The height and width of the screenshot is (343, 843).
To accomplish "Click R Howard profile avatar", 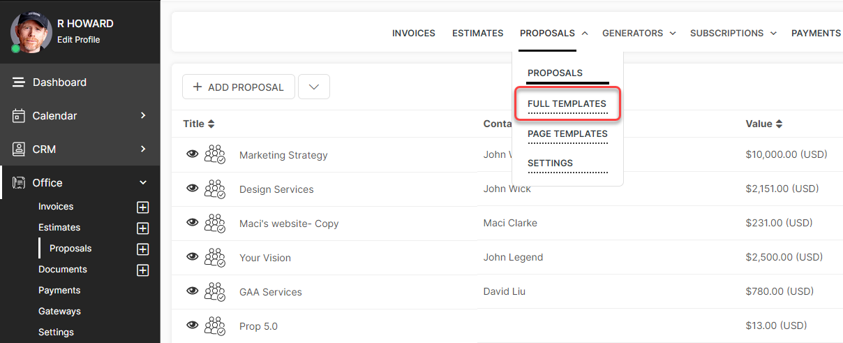I will click(31, 32).
